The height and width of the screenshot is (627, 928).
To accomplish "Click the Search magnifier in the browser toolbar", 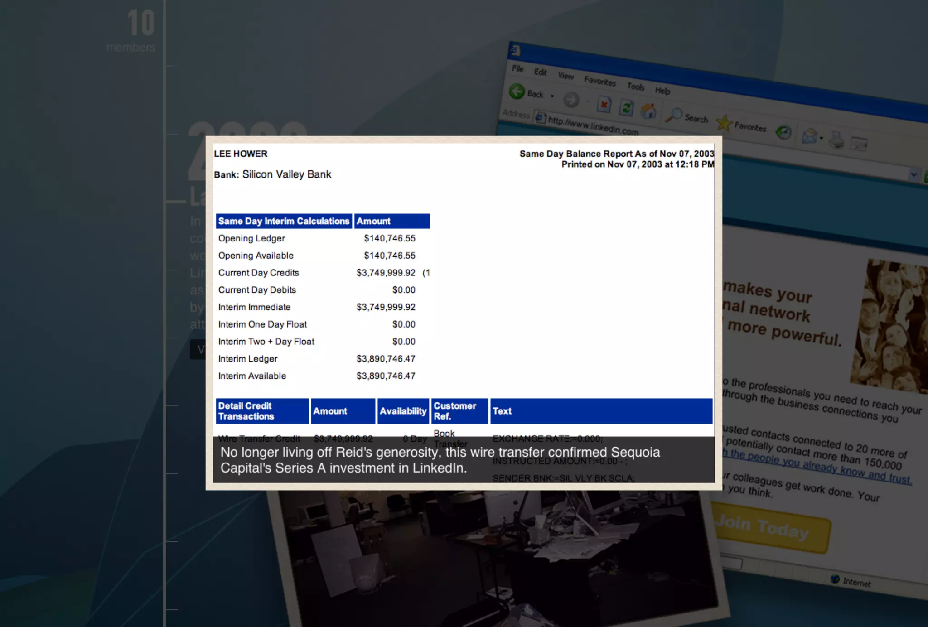I will point(674,115).
